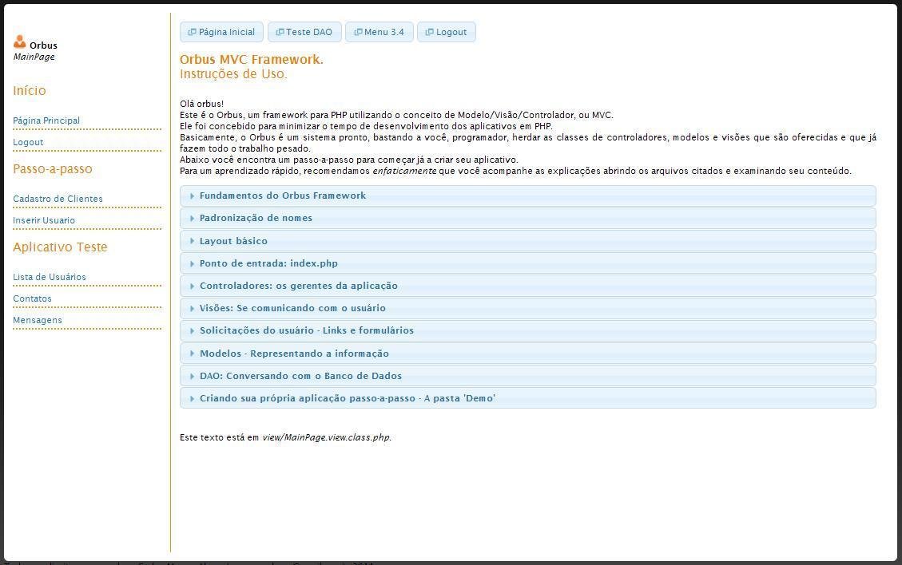Viewport: 902px width, 565px height.
Task: Click the Lista de Usuários sidebar link
Action: 49,276
